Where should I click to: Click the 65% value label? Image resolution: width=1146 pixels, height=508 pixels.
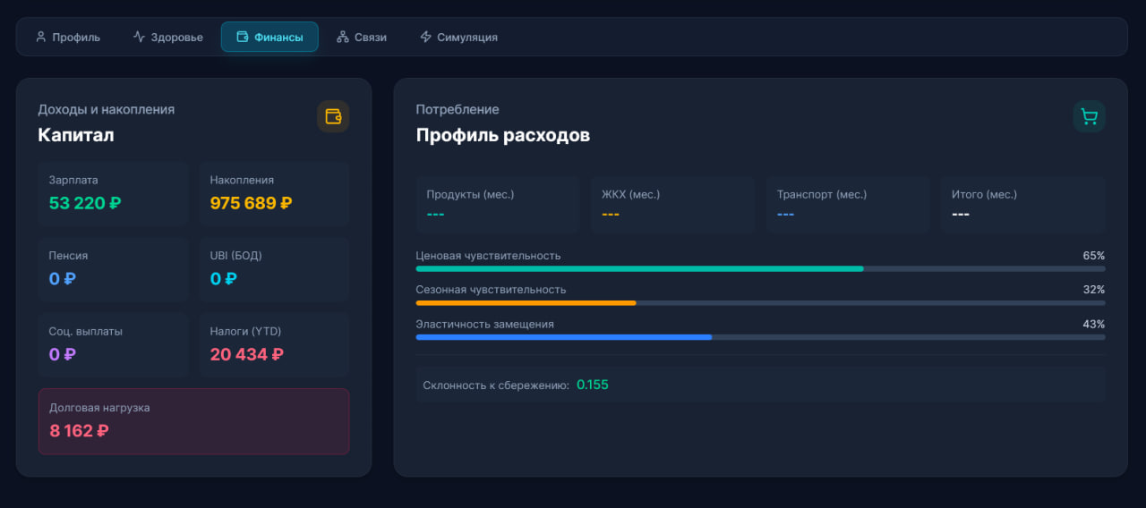pyautogui.click(x=1094, y=256)
